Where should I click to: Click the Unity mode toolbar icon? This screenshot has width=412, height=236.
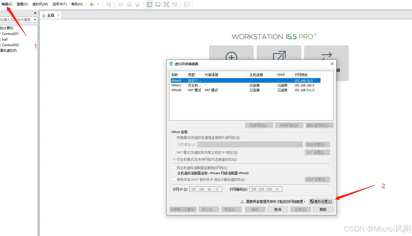click(x=175, y=4)
